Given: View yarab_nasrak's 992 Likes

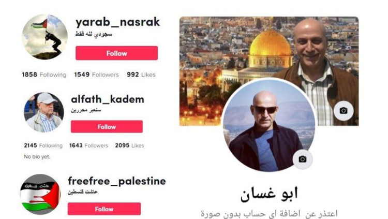Looking at the screenshot, I should (141, 75).
